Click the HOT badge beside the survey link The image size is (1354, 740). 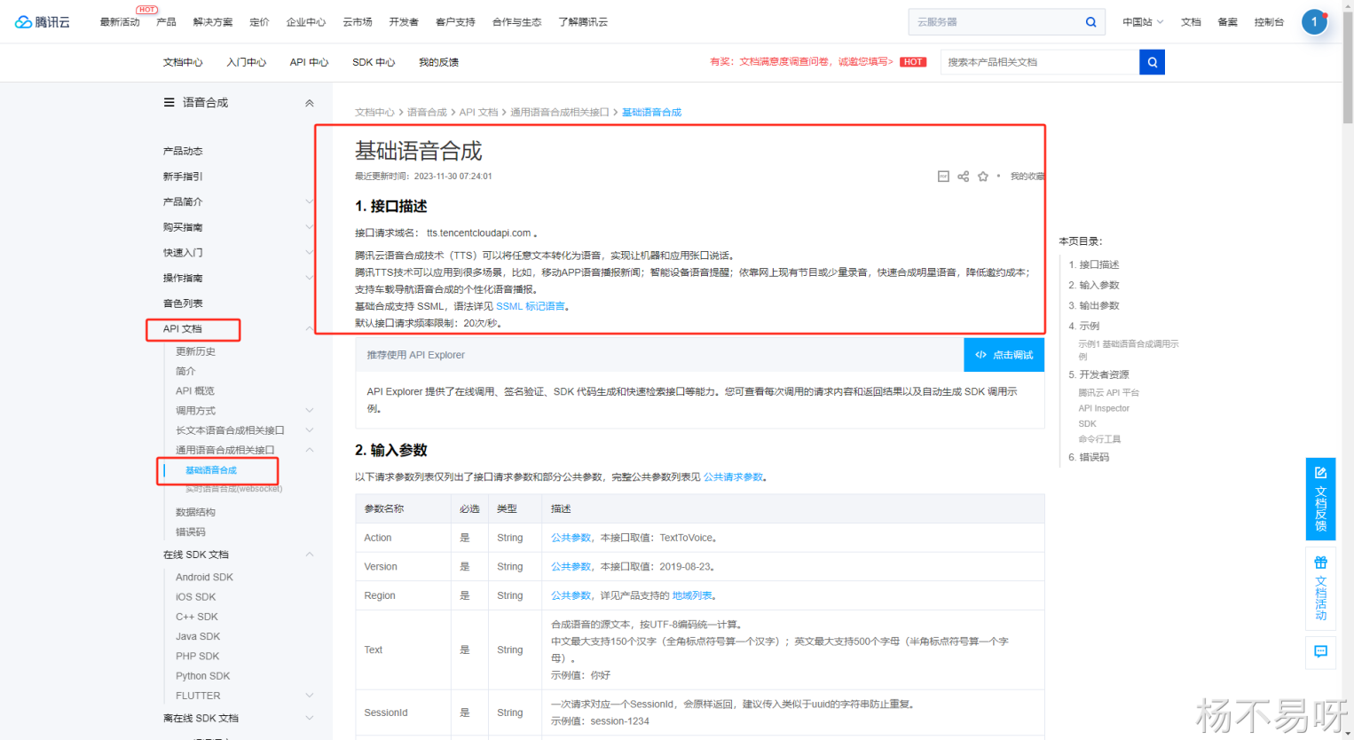[913, 62]
